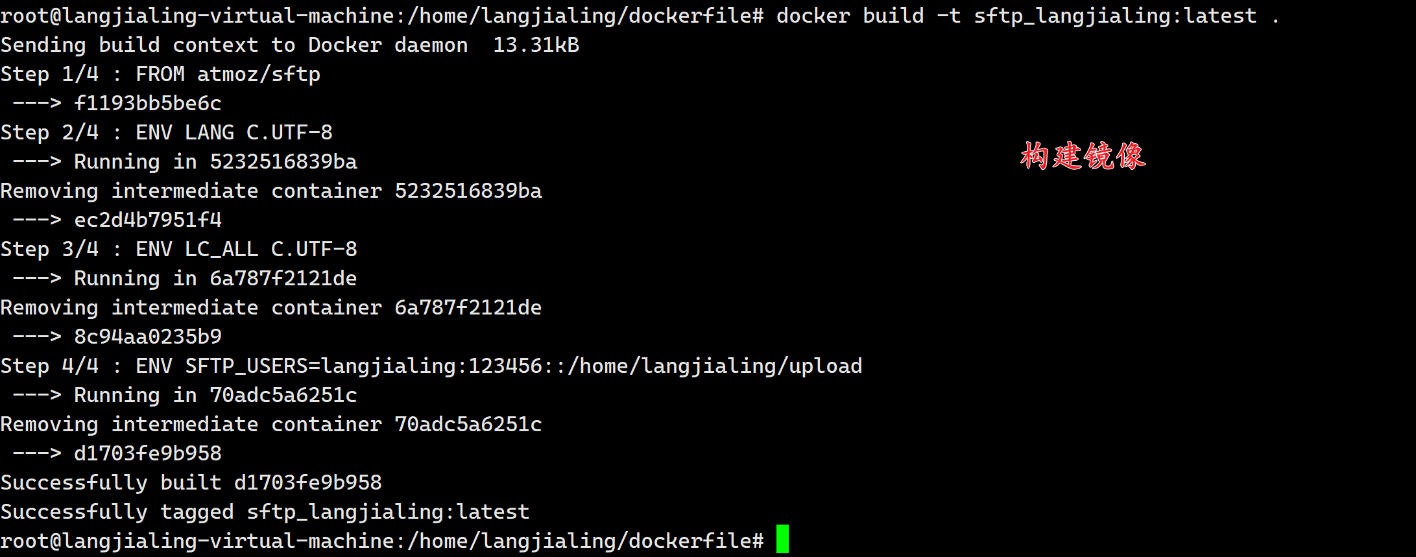This screenshot has width=1416, height=557.
Task: Click image ID f1193bb5be6c
Action: (148, 103)
